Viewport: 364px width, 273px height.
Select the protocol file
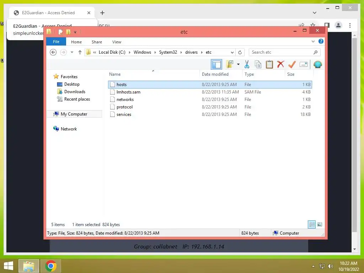tap(210, 107)
